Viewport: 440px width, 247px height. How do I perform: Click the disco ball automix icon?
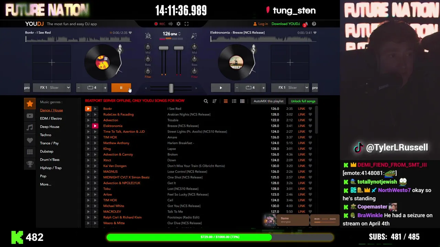148,36
